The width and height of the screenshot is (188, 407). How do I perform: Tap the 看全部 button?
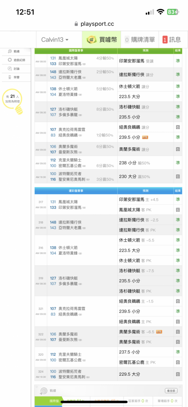click(171, 391)
